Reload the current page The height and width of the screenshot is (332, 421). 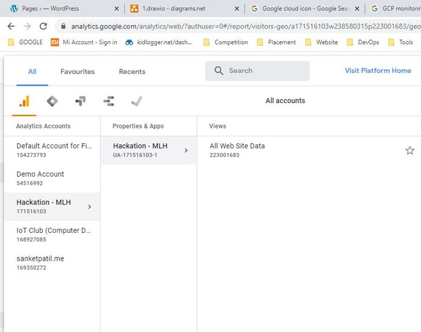[x=43, y=26]
